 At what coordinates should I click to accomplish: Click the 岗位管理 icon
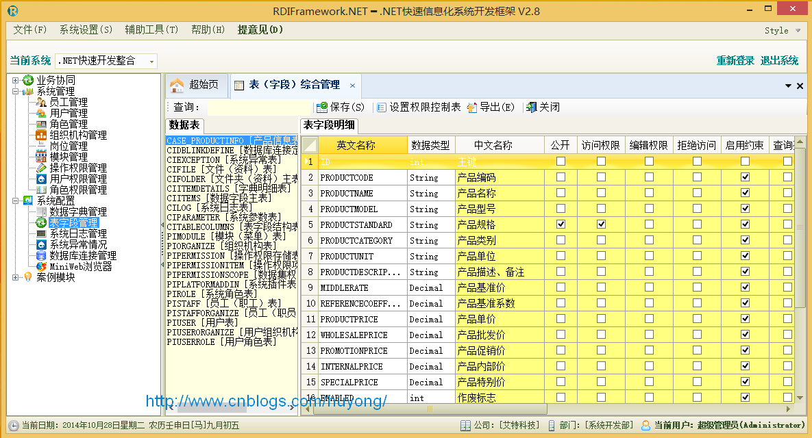[41, 146]
